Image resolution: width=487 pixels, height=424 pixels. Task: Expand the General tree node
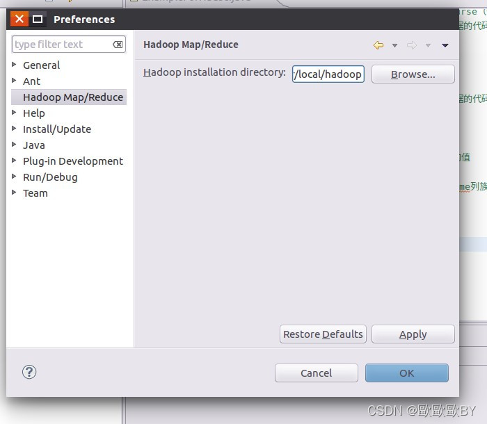click(14, 64)
